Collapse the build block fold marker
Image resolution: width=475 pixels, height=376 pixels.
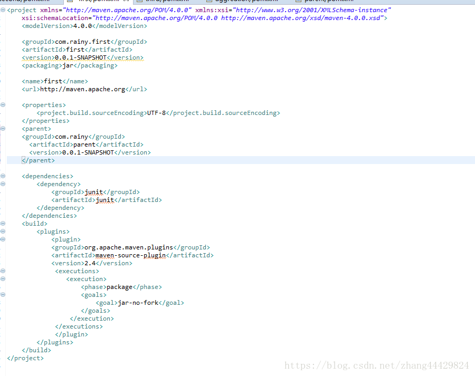coord(3,224)
